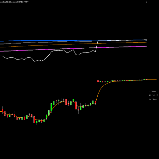Click the V: 1.12 X volume label
Image resolution: width=159 pixels, height=159 pixels.
pyautogui.click(x=153, y=95)
